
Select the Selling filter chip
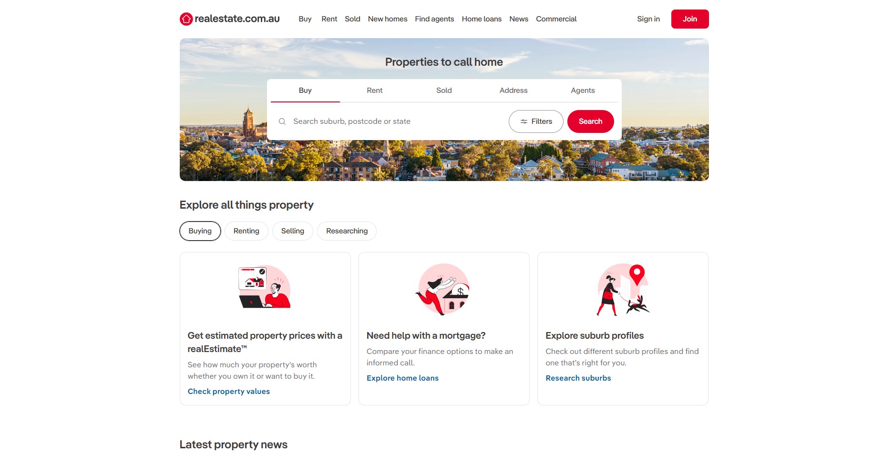point(293,231)
